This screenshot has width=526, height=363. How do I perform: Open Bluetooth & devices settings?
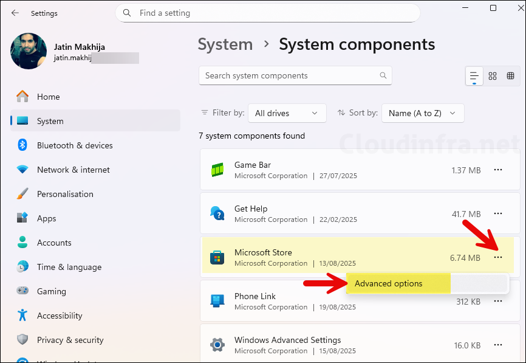pos(95,145)
